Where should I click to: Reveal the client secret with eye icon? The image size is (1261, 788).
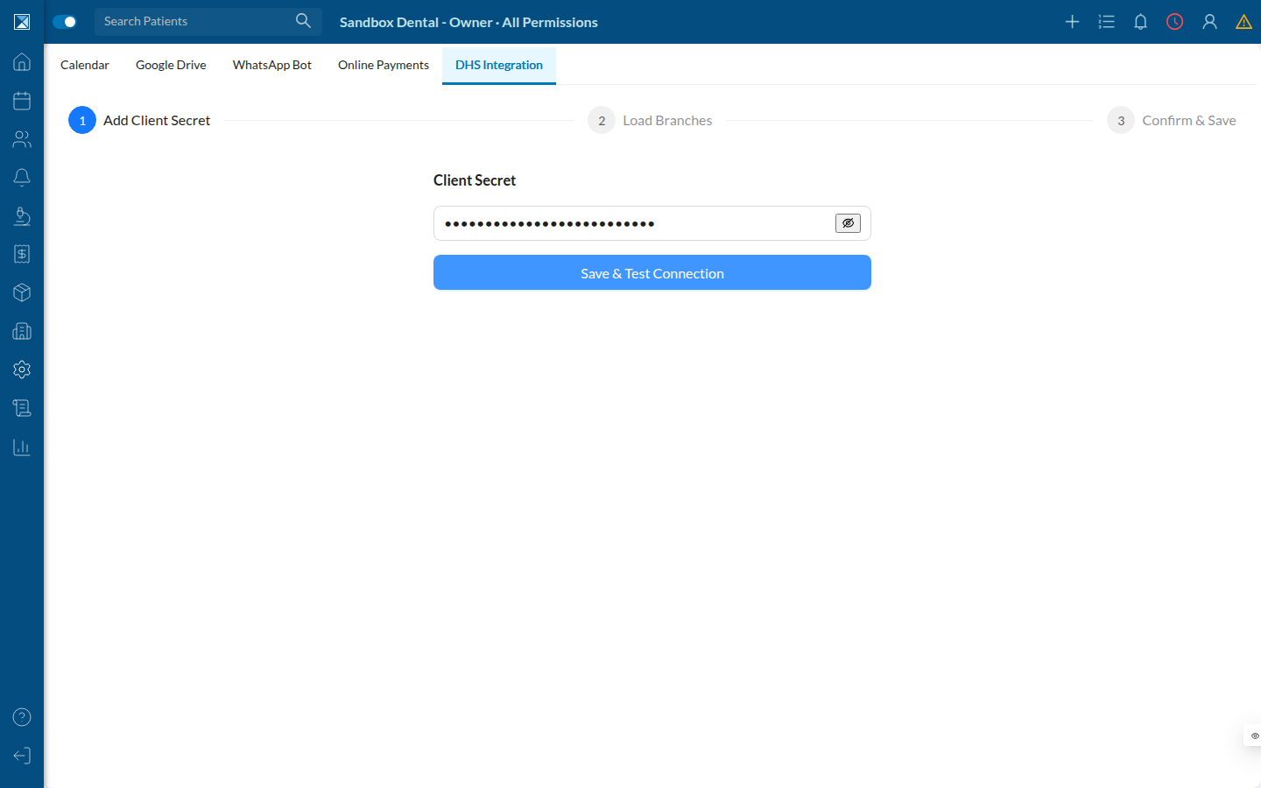848,223
